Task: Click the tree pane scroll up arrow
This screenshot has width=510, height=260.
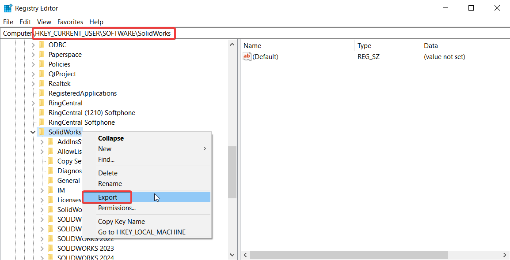Action: 232,45
